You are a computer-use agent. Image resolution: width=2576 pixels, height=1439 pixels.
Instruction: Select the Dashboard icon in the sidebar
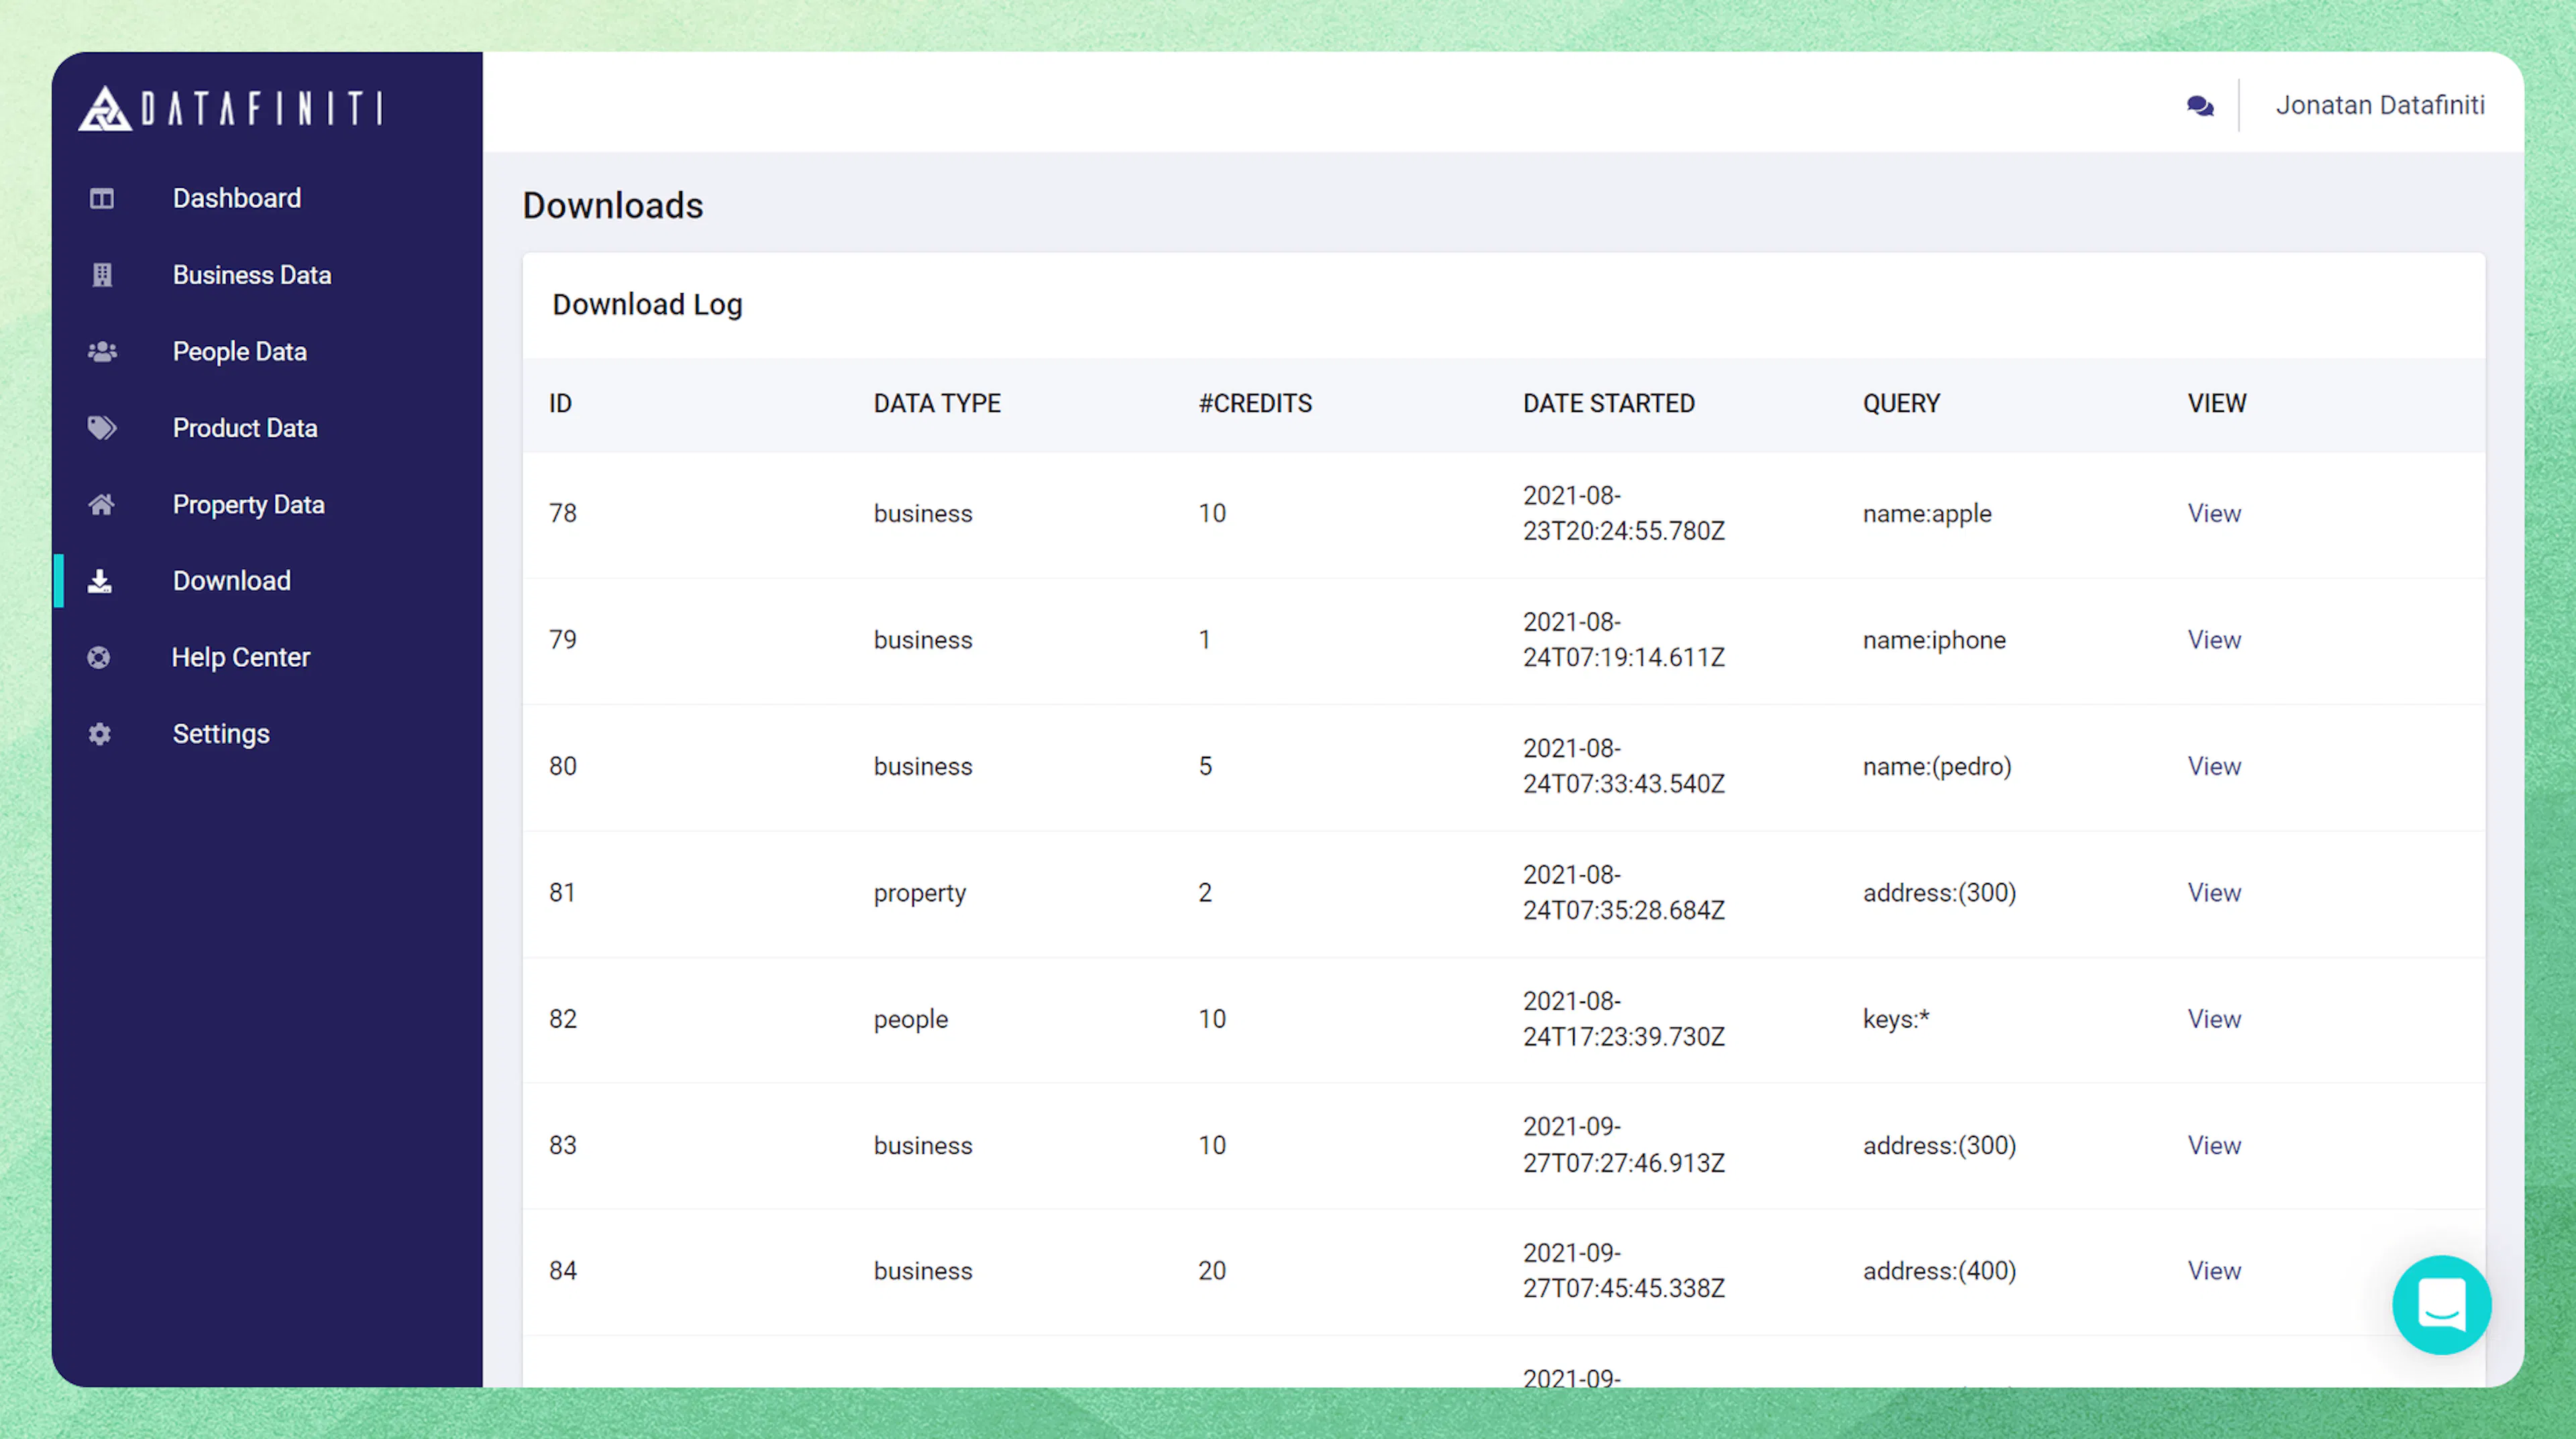coord(101,198)
